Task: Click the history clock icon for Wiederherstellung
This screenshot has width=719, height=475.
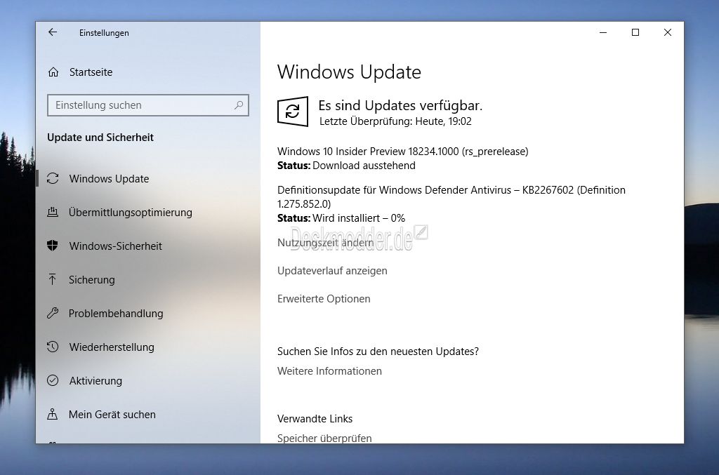Action: pyautogui.click(x=53, y=347)
